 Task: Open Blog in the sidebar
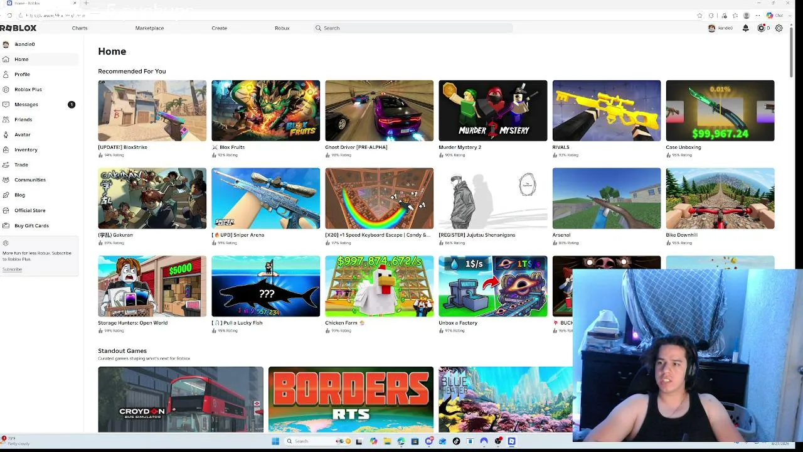[x=39, y=195]
